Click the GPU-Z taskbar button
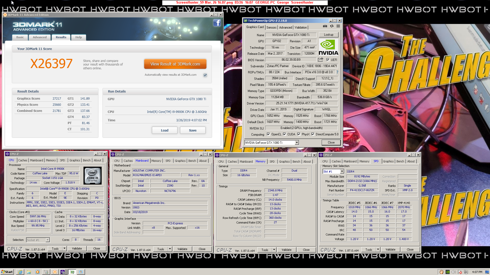The width and height of the screenshot is (490, 275). tap(72, 272)
